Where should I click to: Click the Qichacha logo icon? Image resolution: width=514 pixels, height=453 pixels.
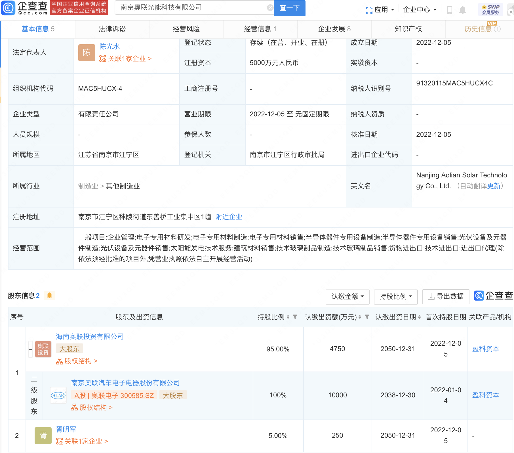[x=8, y=8]
